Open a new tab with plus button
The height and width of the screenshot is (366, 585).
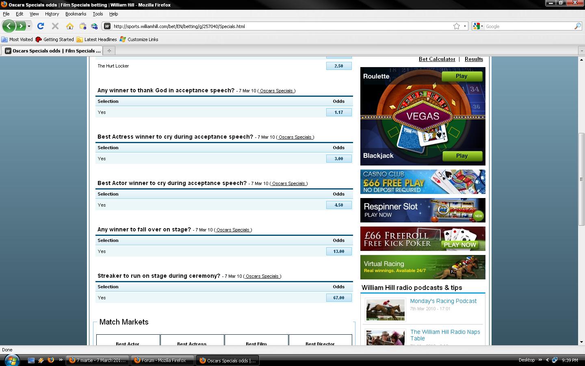point(109,51)
